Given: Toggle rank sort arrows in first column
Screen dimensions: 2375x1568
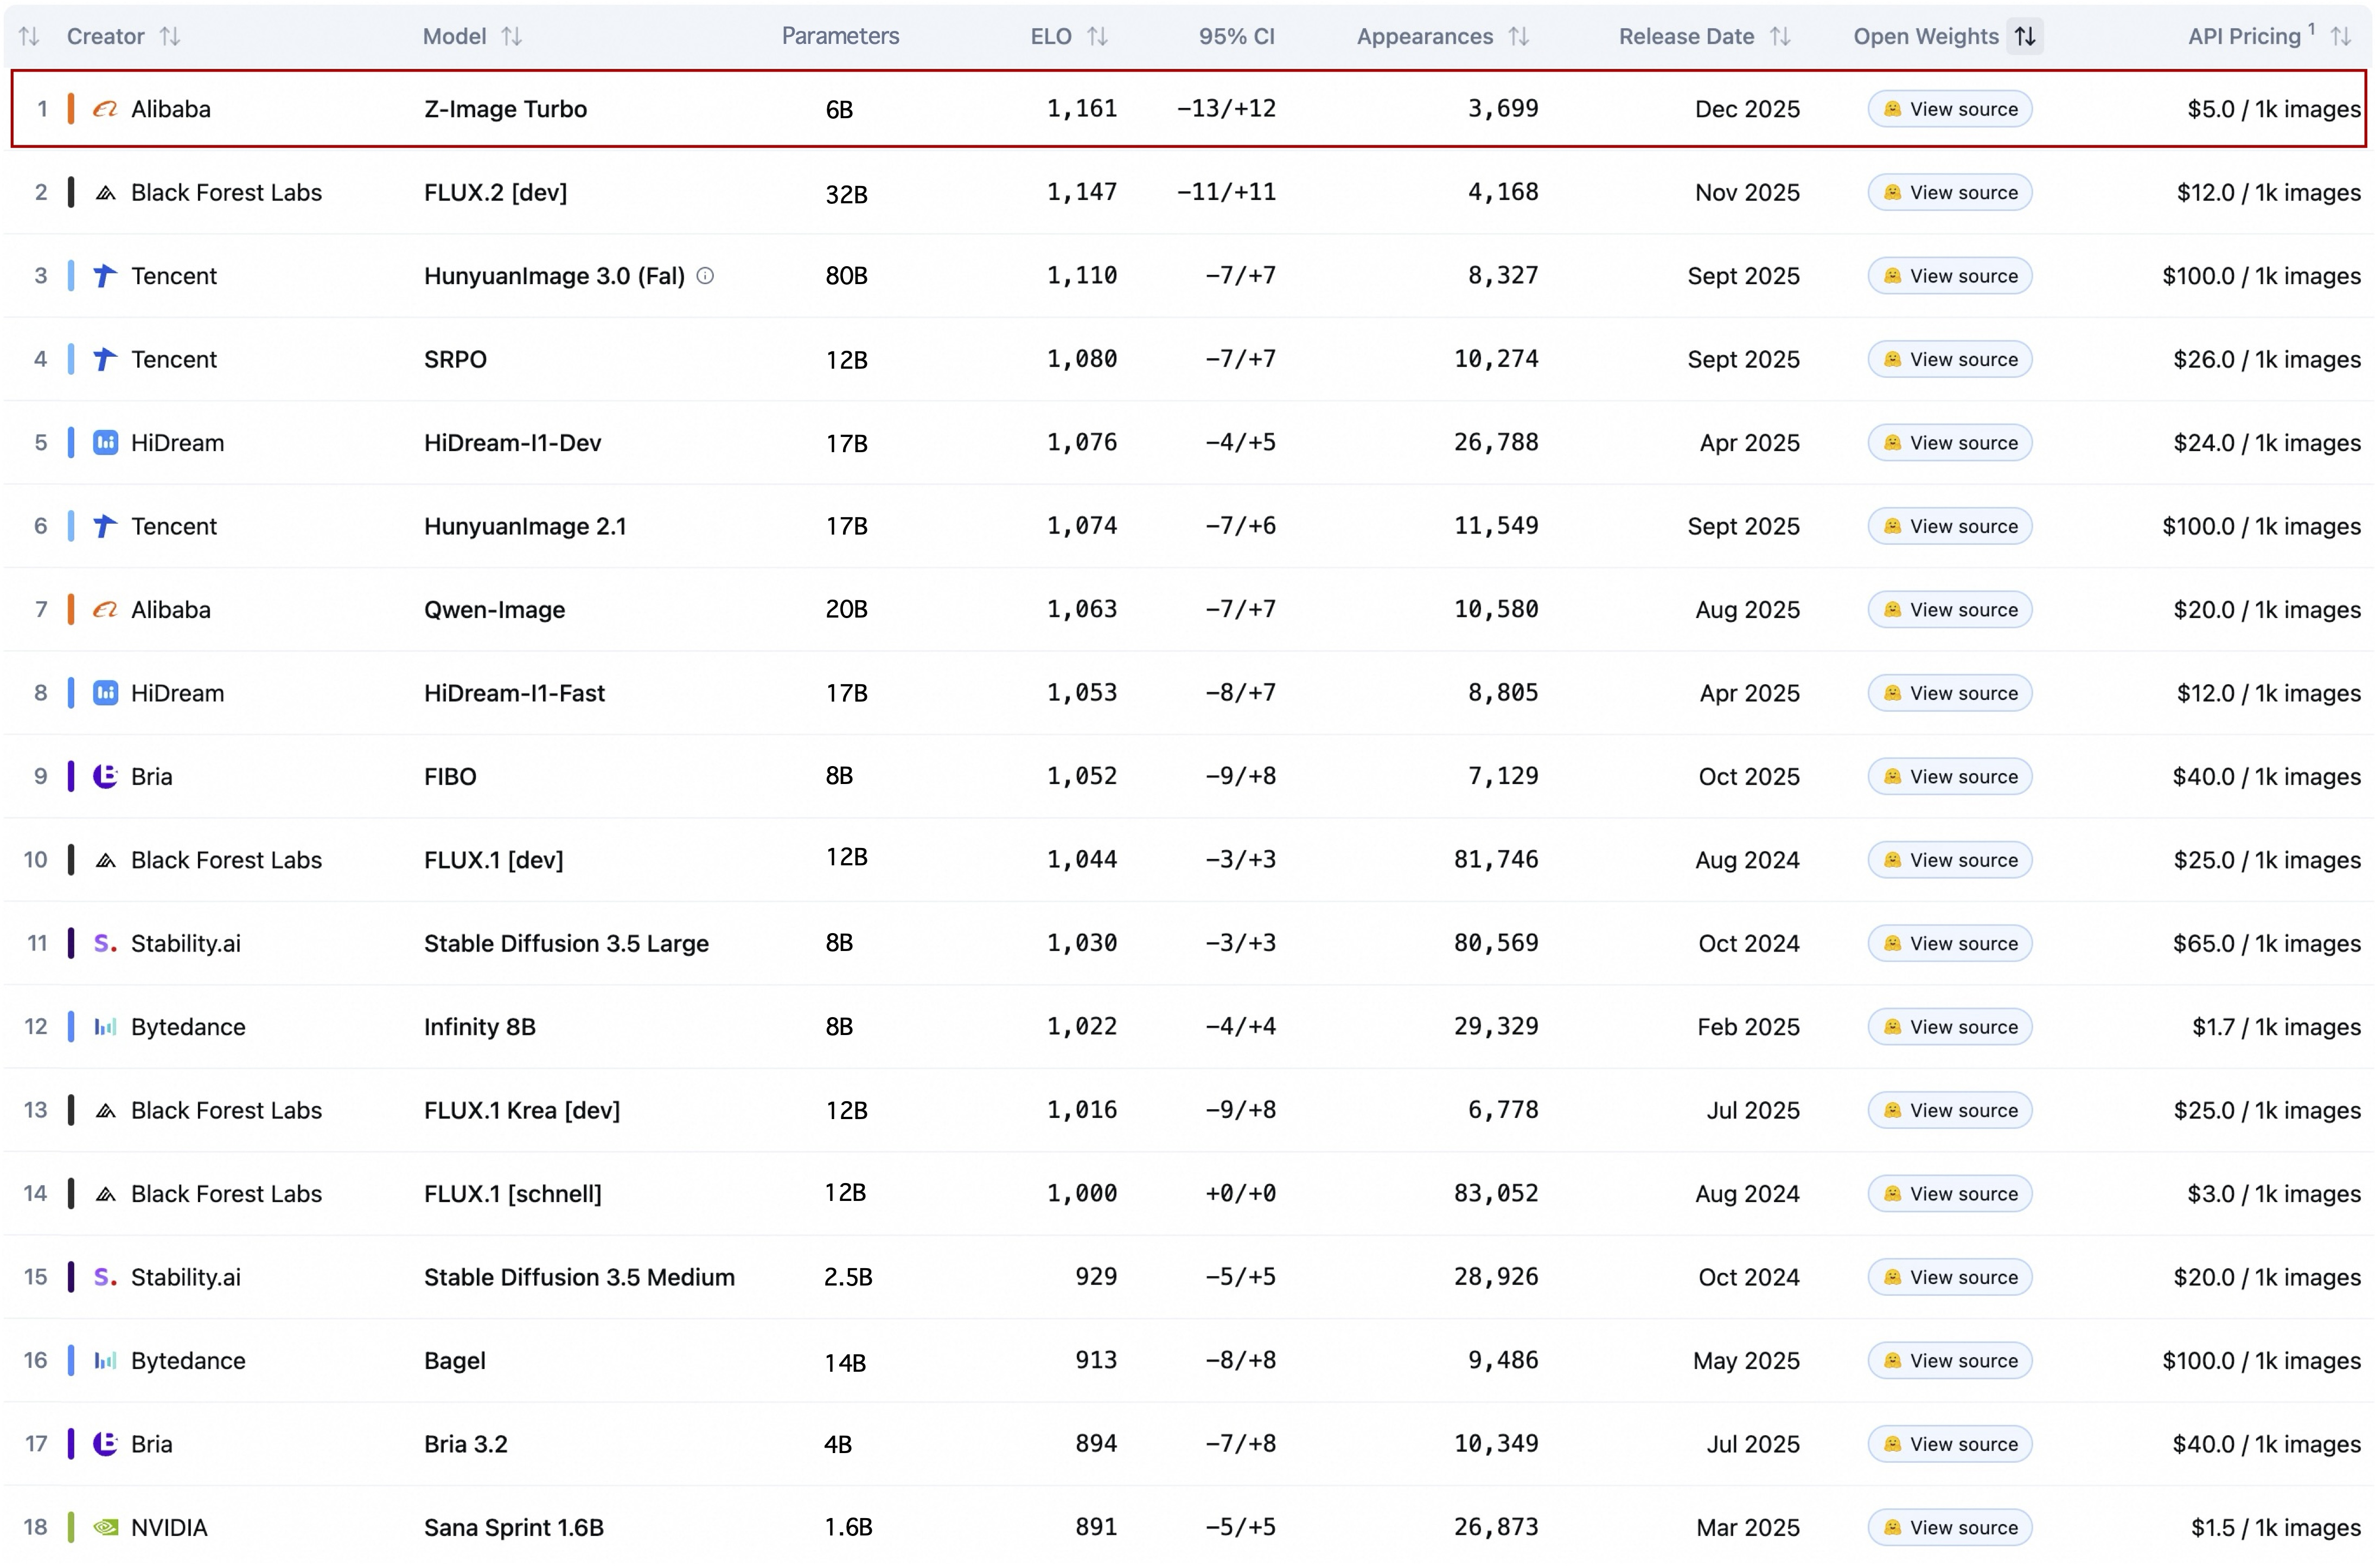Looking at the screenshot, I should click(29, 37).
